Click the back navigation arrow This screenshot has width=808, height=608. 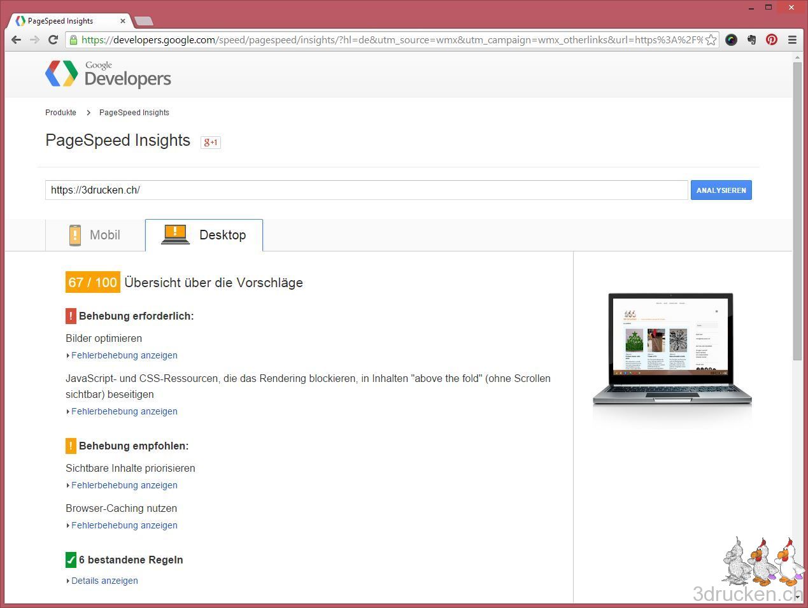point(16,39)
